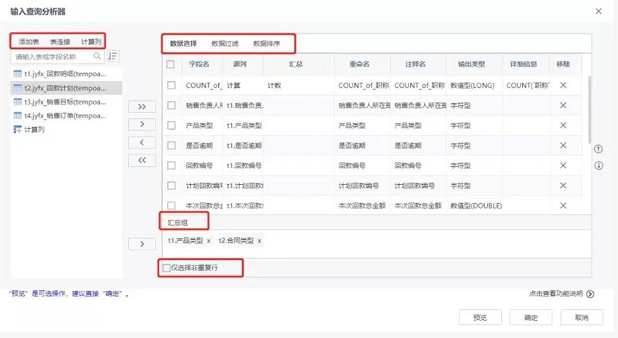Click the right arrow button beside 汇总组
Viewport: 618px width, 338px height.
142,244
